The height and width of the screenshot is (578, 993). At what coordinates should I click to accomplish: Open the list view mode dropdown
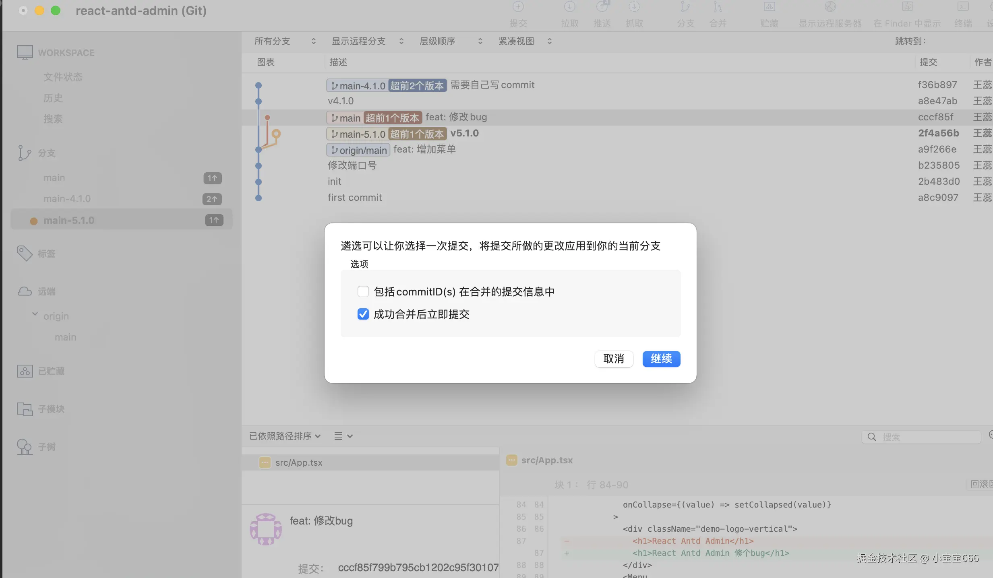coord(343,436)
